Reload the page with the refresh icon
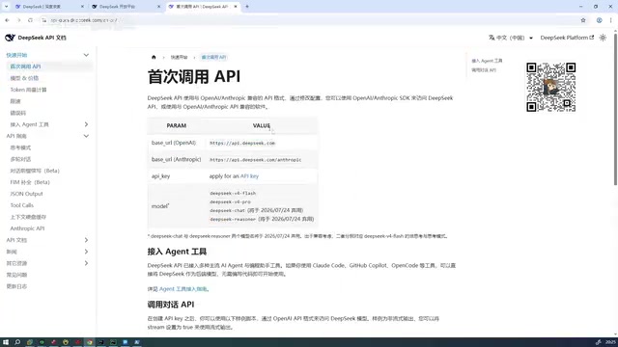Image resolution: width=618 pixels, height=347 pixels. pos(30,20)
